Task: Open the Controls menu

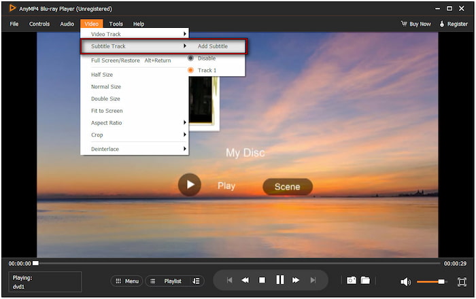Action: 39,24
